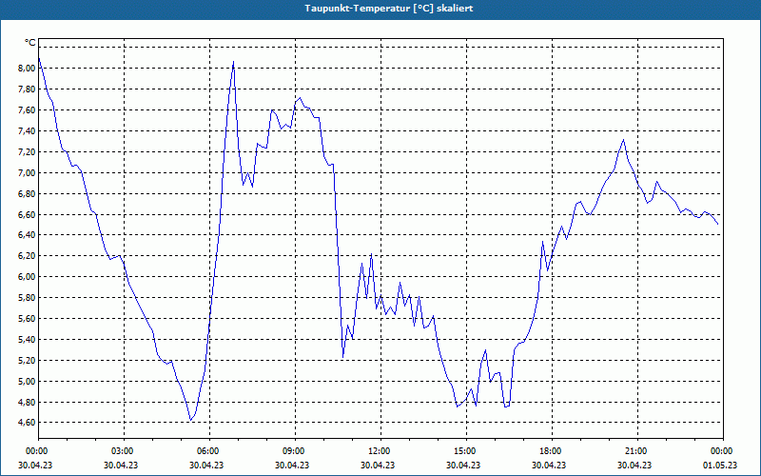Click the 7,20 y-axis value
The height and width of the screenshot is (476, 761).
[27, 152]
